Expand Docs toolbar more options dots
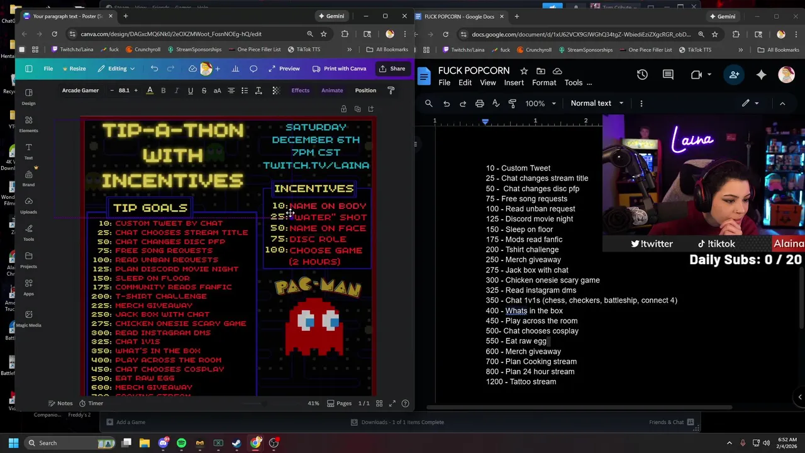This screenshot has height=453, width=805. click(x=641, y=103)
